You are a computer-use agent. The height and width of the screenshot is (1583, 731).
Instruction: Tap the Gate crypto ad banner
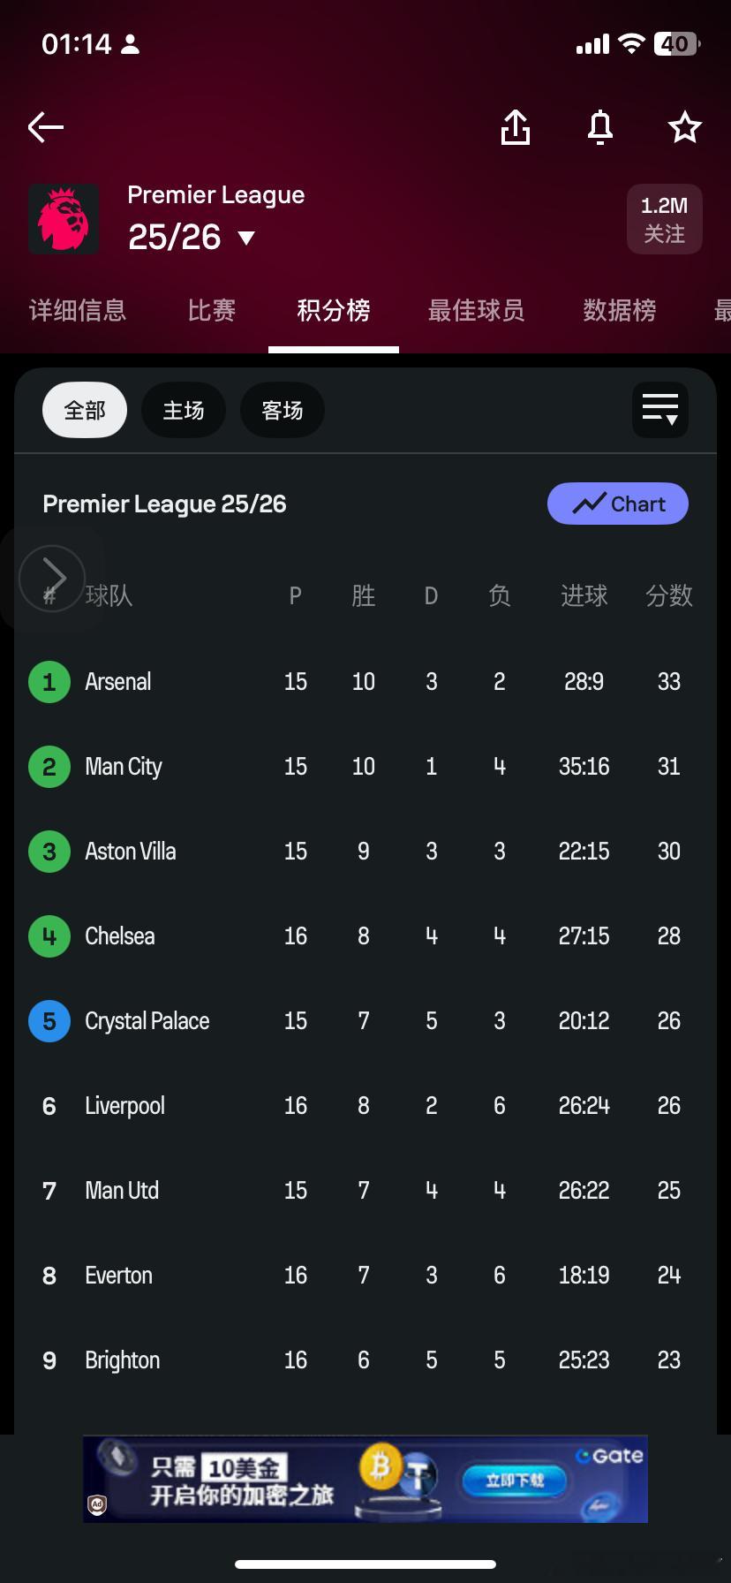[365, 1479]
